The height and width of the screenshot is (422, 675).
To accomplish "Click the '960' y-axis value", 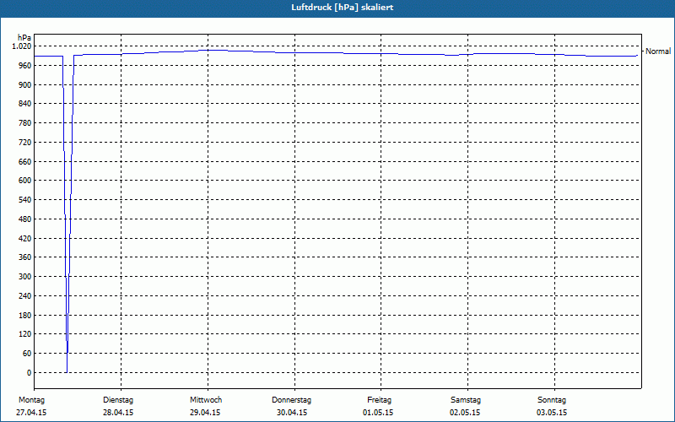I will tap(26, 66).
